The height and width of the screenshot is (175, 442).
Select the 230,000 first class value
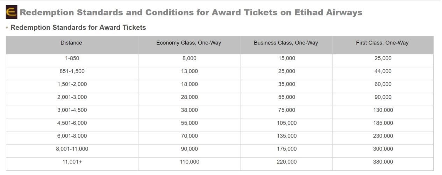tap(383, 136)
